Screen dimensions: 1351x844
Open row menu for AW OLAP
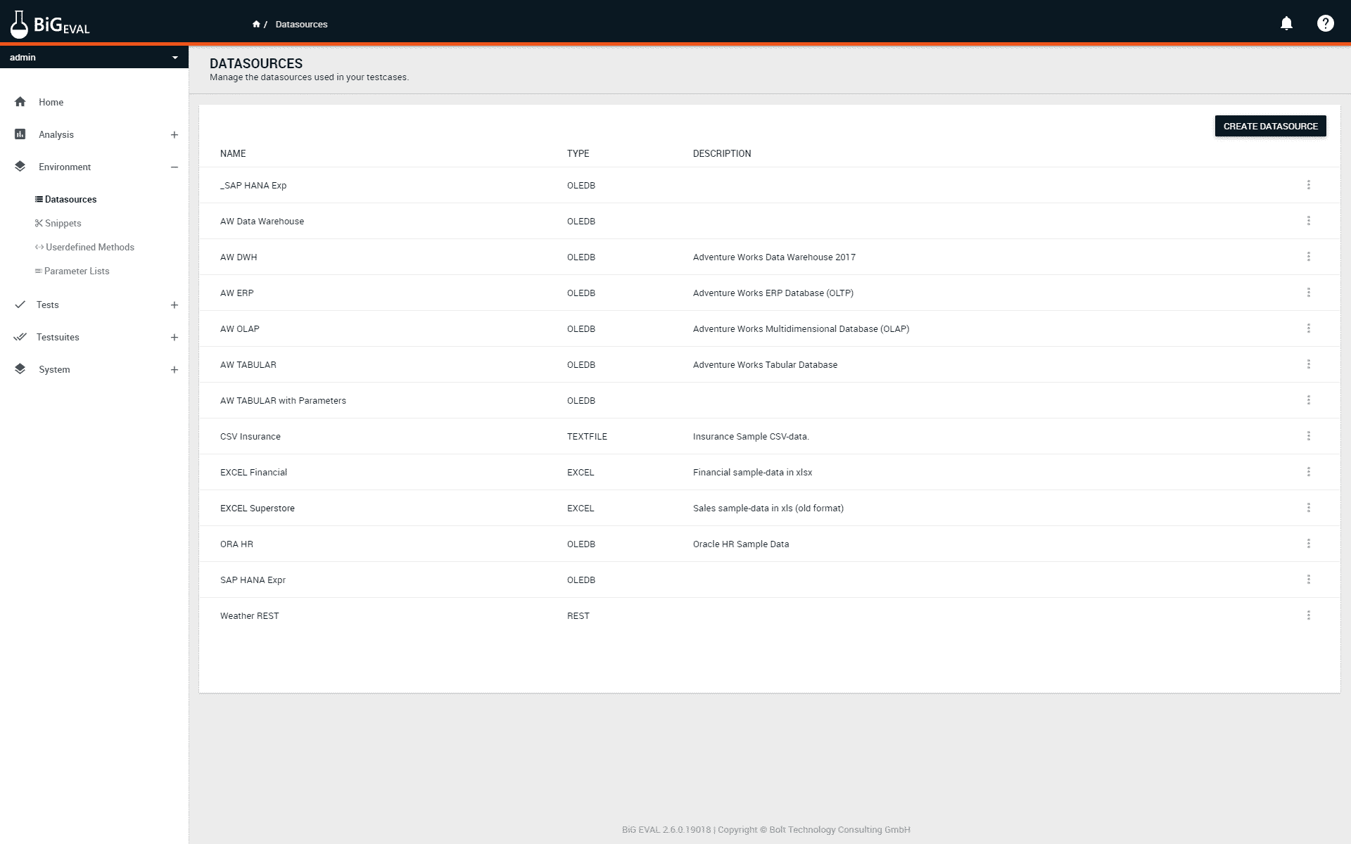(x=1308, y=328)
